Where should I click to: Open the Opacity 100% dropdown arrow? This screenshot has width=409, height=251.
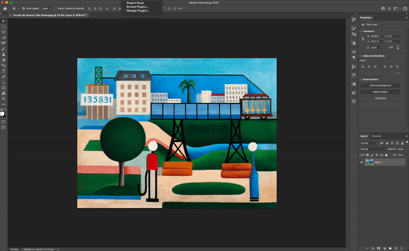pos(406,149)
